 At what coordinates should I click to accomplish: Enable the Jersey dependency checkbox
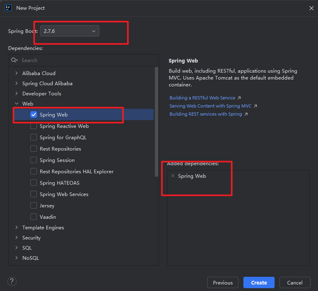34,205
